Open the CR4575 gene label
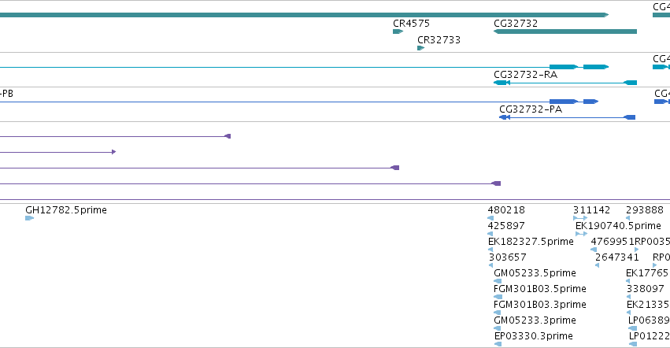Screen dimensions: 670x348 coord(411,24)
